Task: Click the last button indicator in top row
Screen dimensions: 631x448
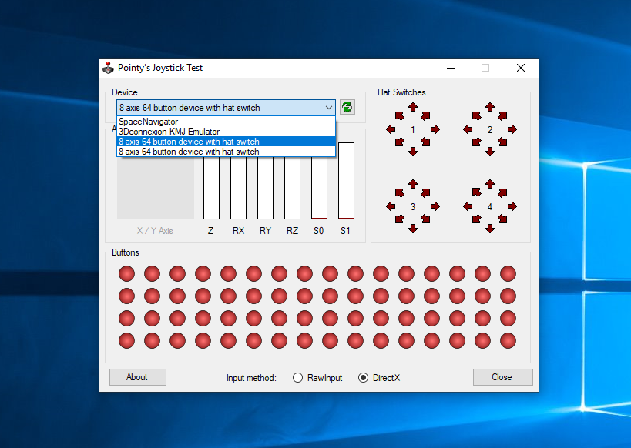Action: 508,273
